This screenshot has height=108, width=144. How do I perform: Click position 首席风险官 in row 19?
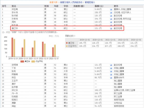pos(119,100)
